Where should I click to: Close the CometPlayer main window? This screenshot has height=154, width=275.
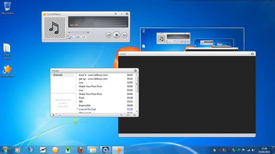pyautogui.click(x=127, y=14)
